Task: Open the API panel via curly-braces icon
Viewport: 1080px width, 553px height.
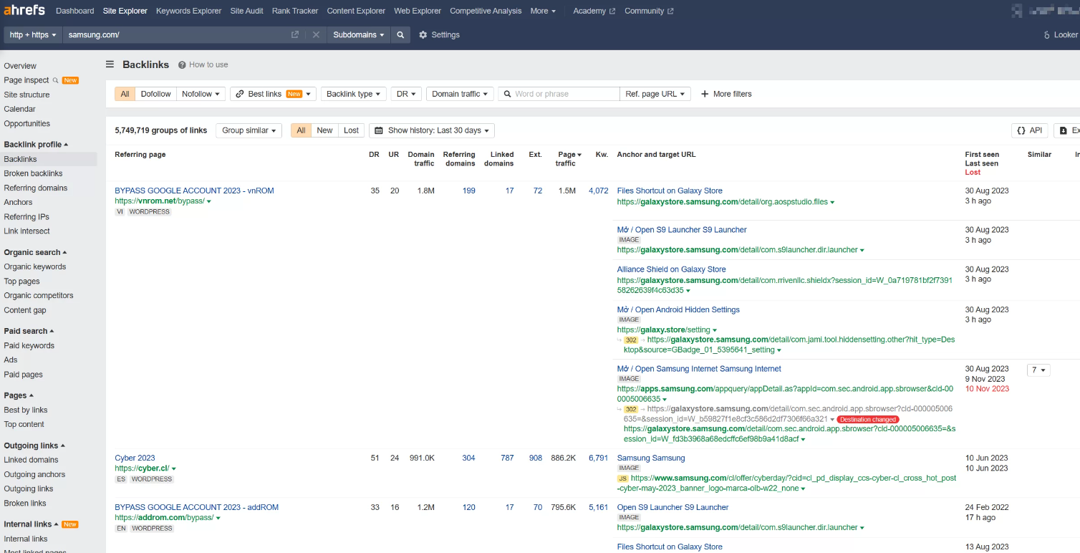Action: coord(1029,130)
